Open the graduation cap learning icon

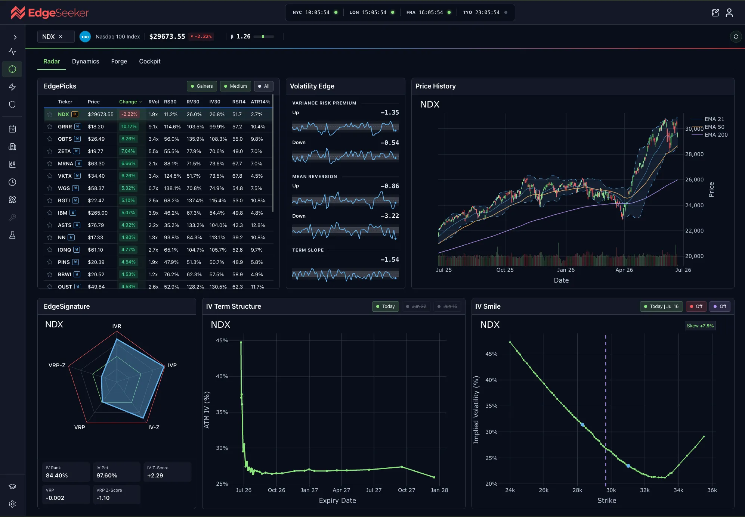click(x=12, y=486)
